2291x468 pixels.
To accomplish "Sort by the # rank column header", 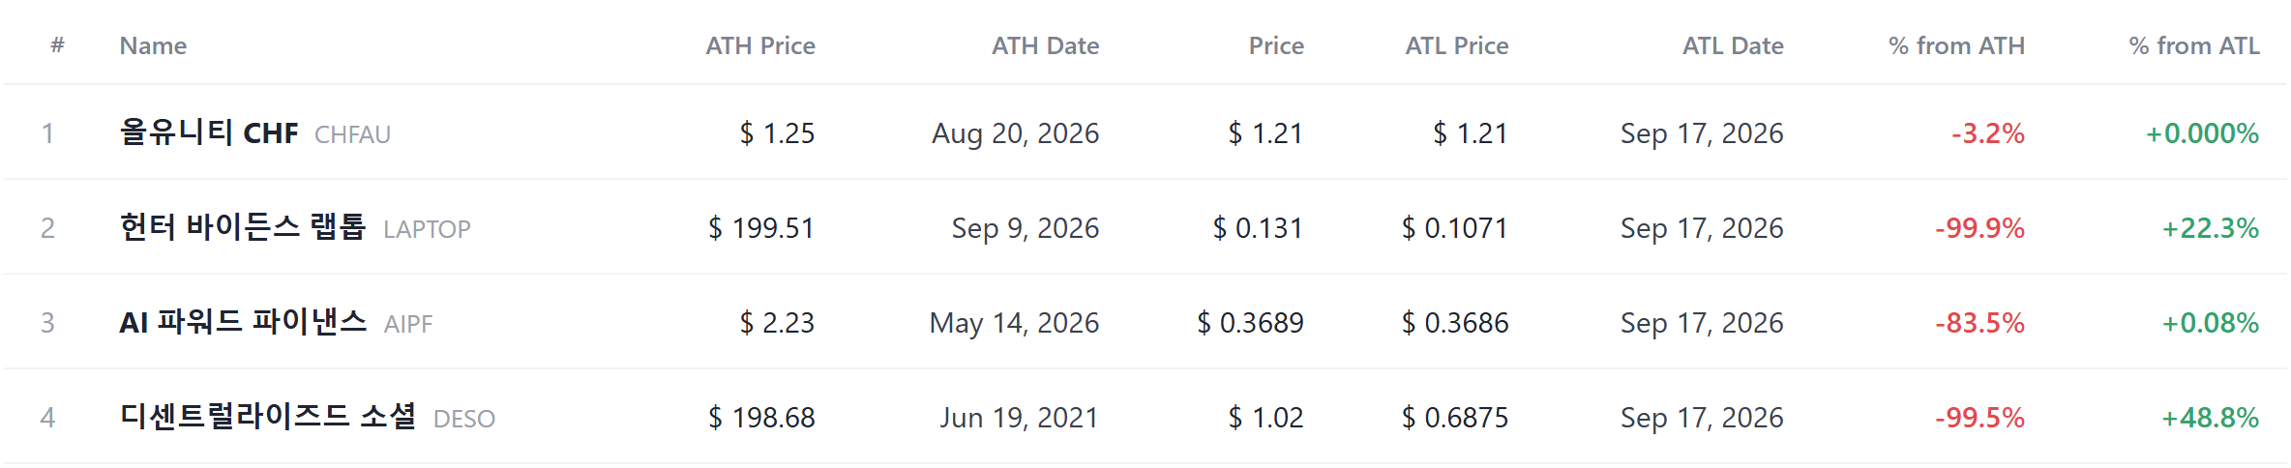I will click(x=57, y=45).
